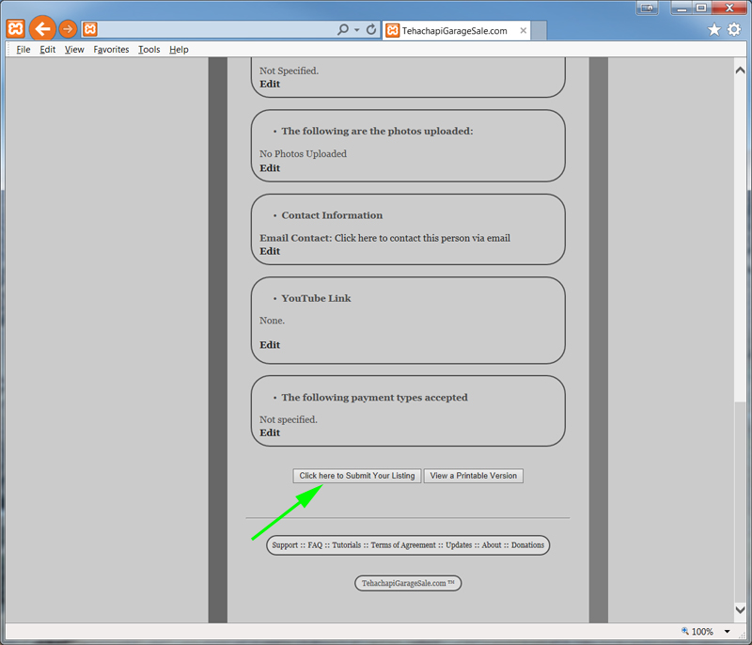Viewport: 752px width, 645px height.
Task: Click the scrollbar up arrow
Action: point(740,71)
